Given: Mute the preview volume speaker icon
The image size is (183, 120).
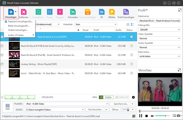Looking at the screenshot, I should click(x=152, y=116).
